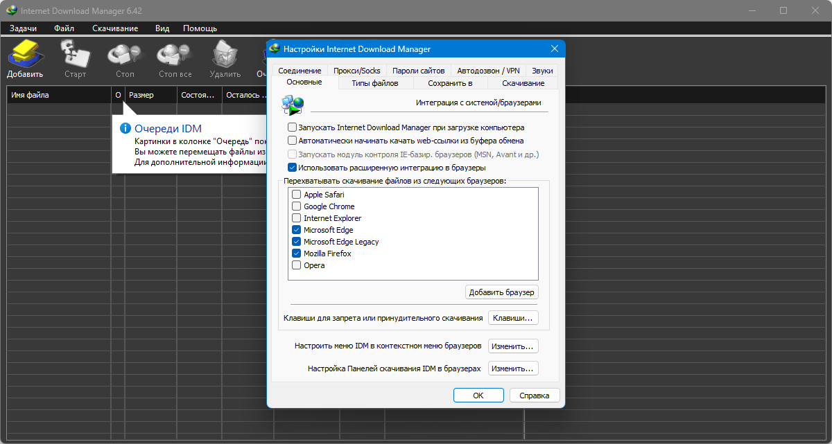
Task: Switch to the Типы файлов tab
Action: 375,83
